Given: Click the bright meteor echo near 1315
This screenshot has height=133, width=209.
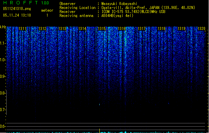Looking at the screenshot, I should pyautogui.click(x=100, y=104).
